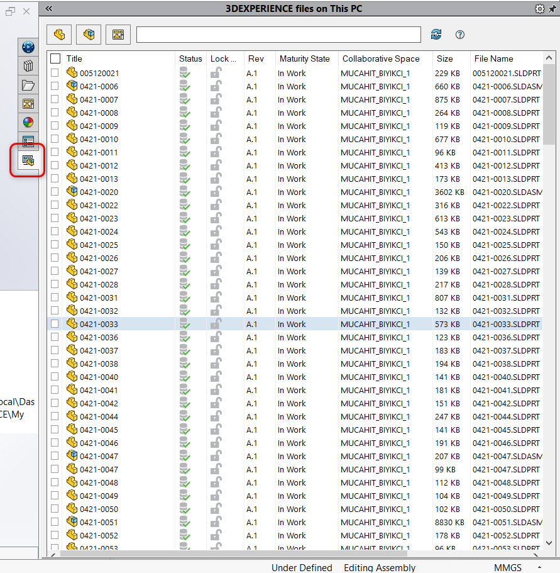Image resolution: width=560 pixels, height=573 pixels.
Task: Click the drawing filter toolbar button
Action: [118, 35]
